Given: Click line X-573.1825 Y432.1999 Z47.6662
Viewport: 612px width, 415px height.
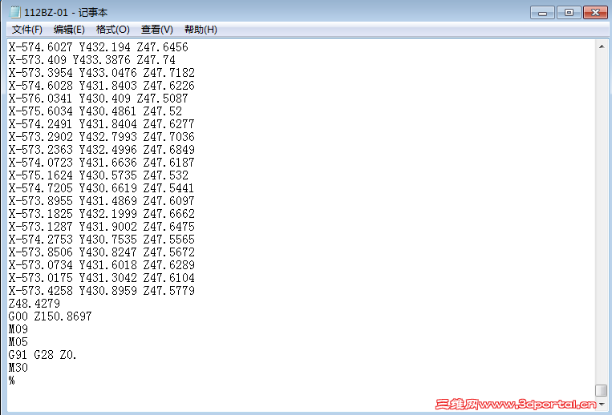Looking at the screenshot, I should (102, 214).
